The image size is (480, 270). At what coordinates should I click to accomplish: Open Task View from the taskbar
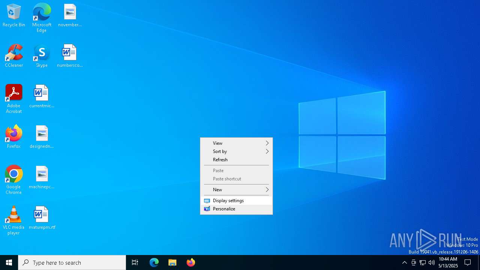pos(135,262)
